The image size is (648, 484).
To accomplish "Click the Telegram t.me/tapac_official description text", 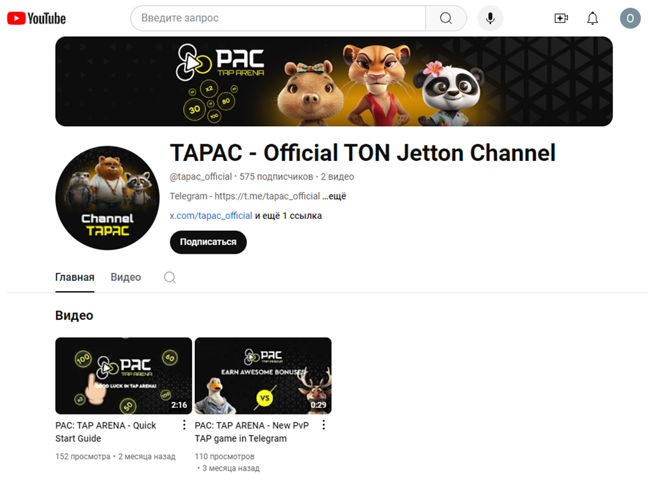I will point(245,196).
